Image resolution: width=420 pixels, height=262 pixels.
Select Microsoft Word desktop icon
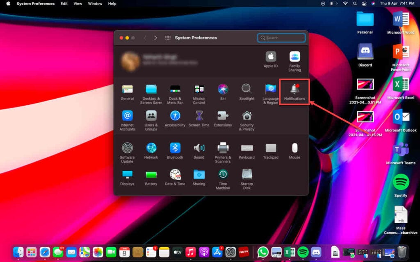pos(401,23)
